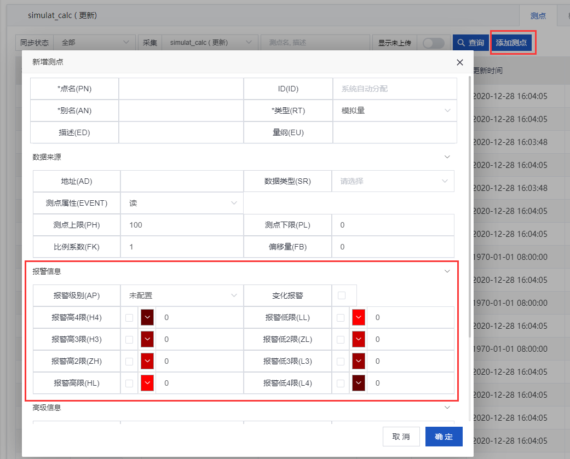Open the 报警低2限(ZL) color picker
This screenshot has width=570, height=459.
point(359,339)
